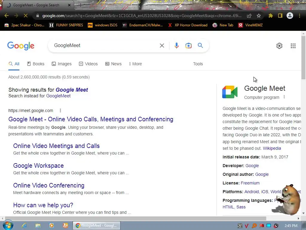Search instead for GoogleMeet link
Image resolution: width=306 pixels, height=230 pixels.
pos(58,96)
